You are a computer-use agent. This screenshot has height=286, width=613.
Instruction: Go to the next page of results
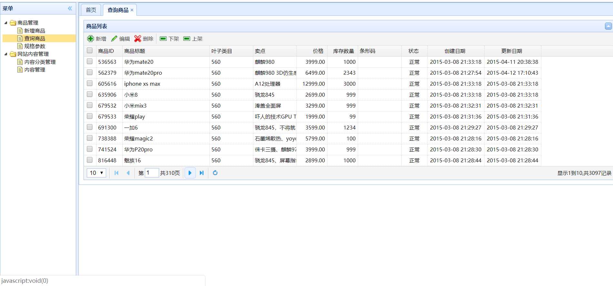(x=190, y=173)
